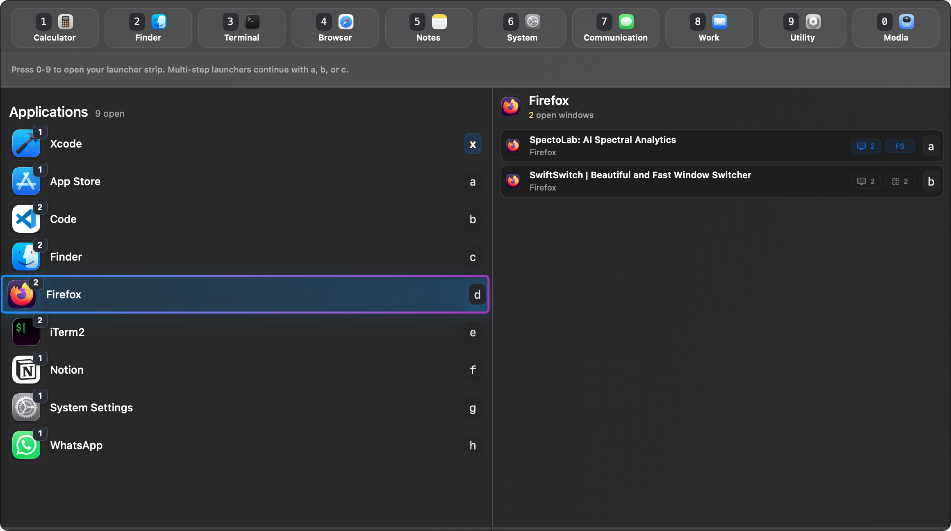
Task: Click the display 2 badge on SwiftSwitch row
Action: click(x=866, y=182)
